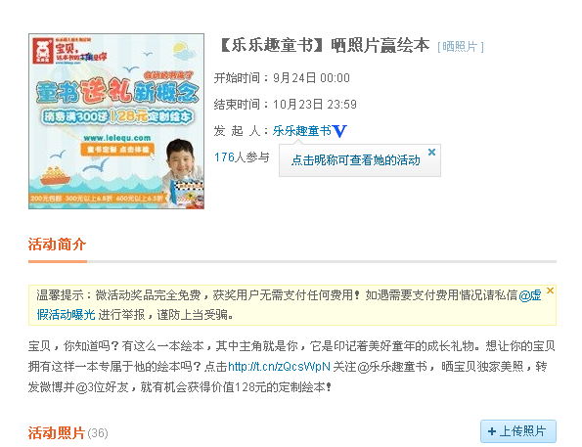Click the ship illustration in poster

point(56,175)
